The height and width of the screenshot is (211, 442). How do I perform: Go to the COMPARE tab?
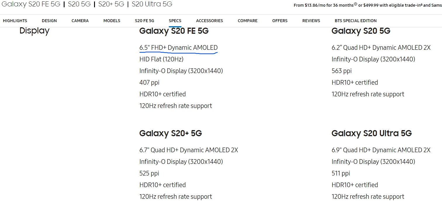coord(248,21)
